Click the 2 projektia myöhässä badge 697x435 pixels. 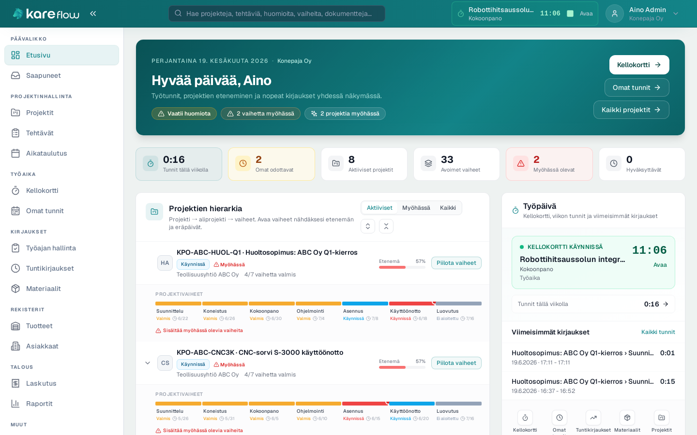[345, 114]
